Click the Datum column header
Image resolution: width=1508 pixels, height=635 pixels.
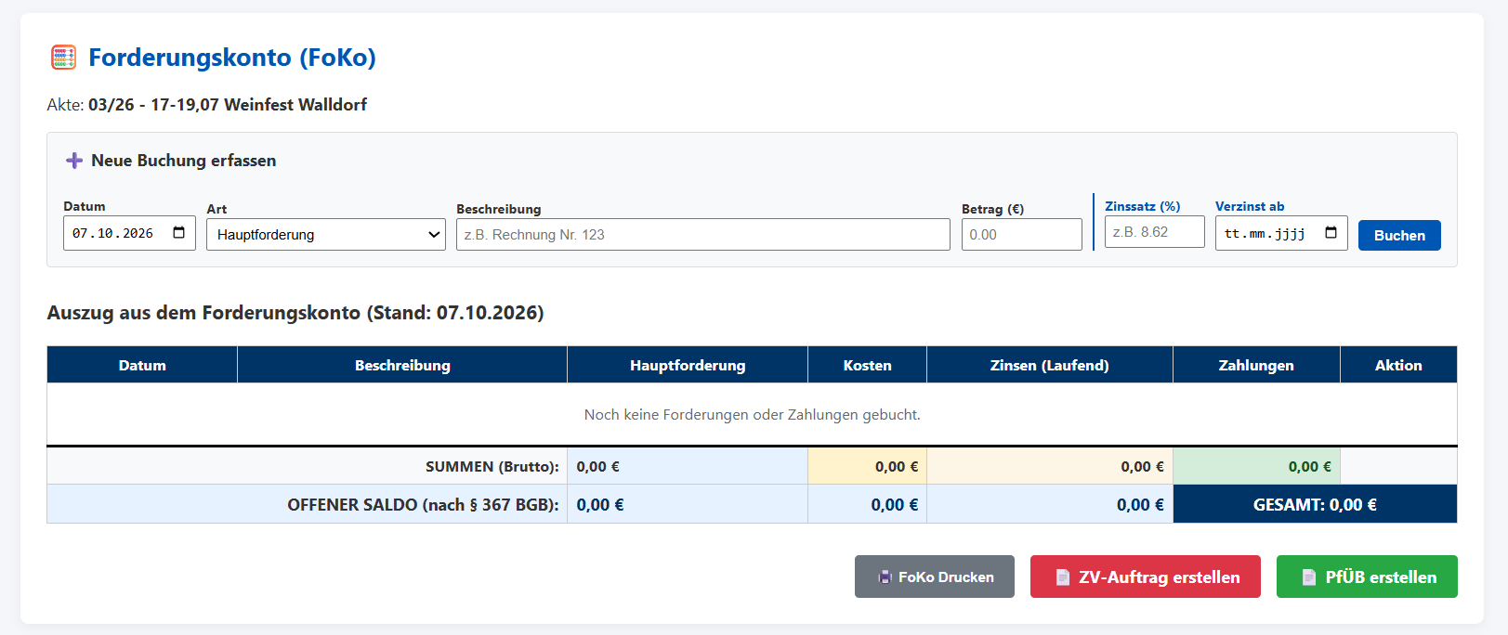(142, 365)
